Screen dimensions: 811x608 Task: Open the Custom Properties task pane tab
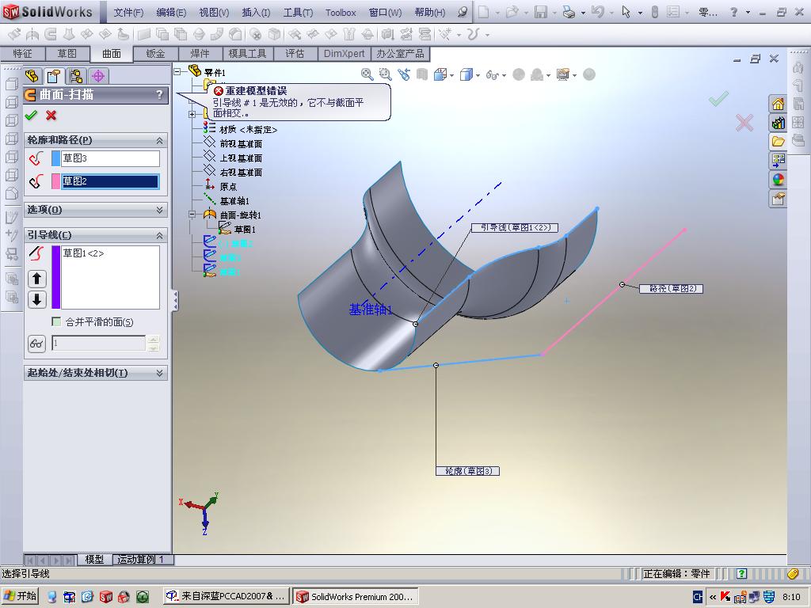(778, 199)
